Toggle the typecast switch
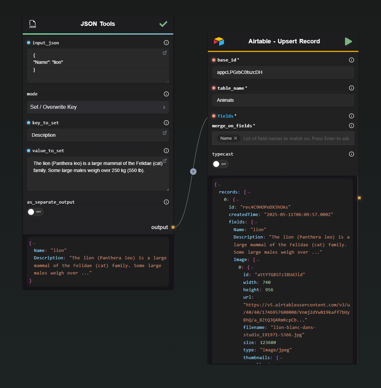 coord(220,164)
